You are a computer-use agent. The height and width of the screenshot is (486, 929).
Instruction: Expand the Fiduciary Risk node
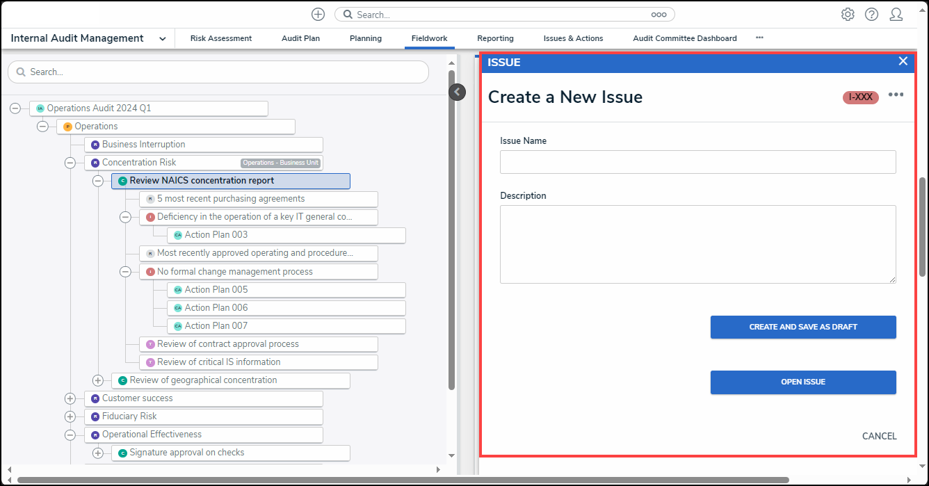[70, 416]
